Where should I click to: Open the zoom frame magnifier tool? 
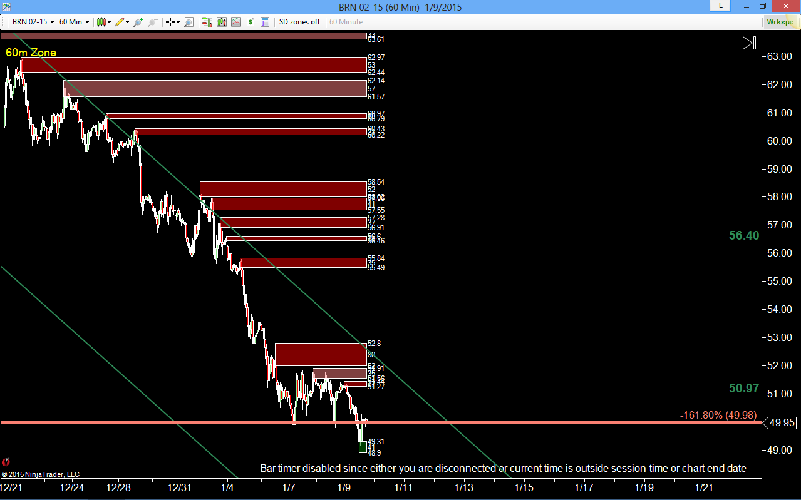pyautogui.click(x=189, y=22)
